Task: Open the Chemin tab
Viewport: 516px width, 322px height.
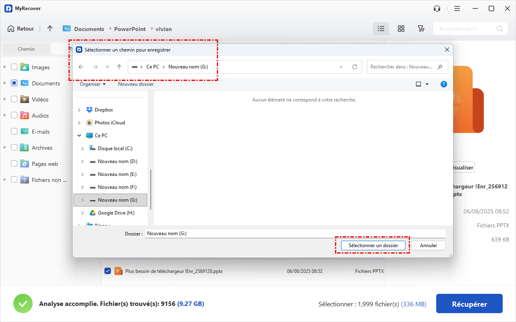Action: tap(26, 49)
